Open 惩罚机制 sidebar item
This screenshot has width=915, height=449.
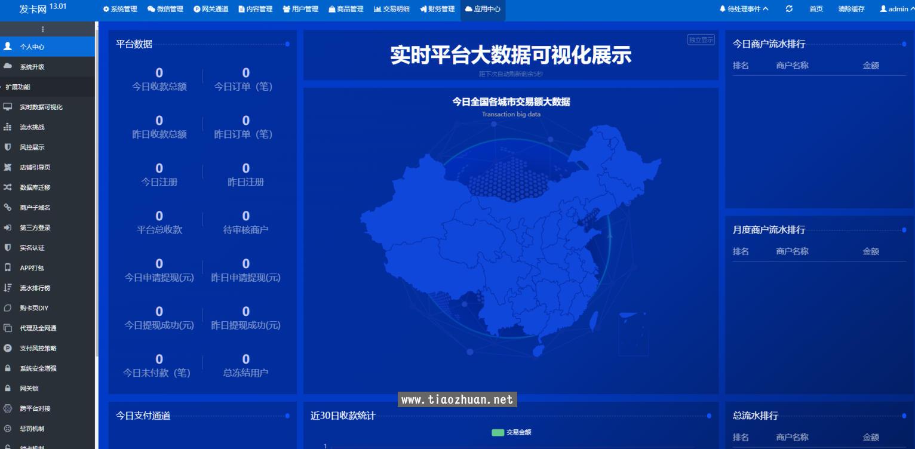pyautogui.click(x=47, y=429)
